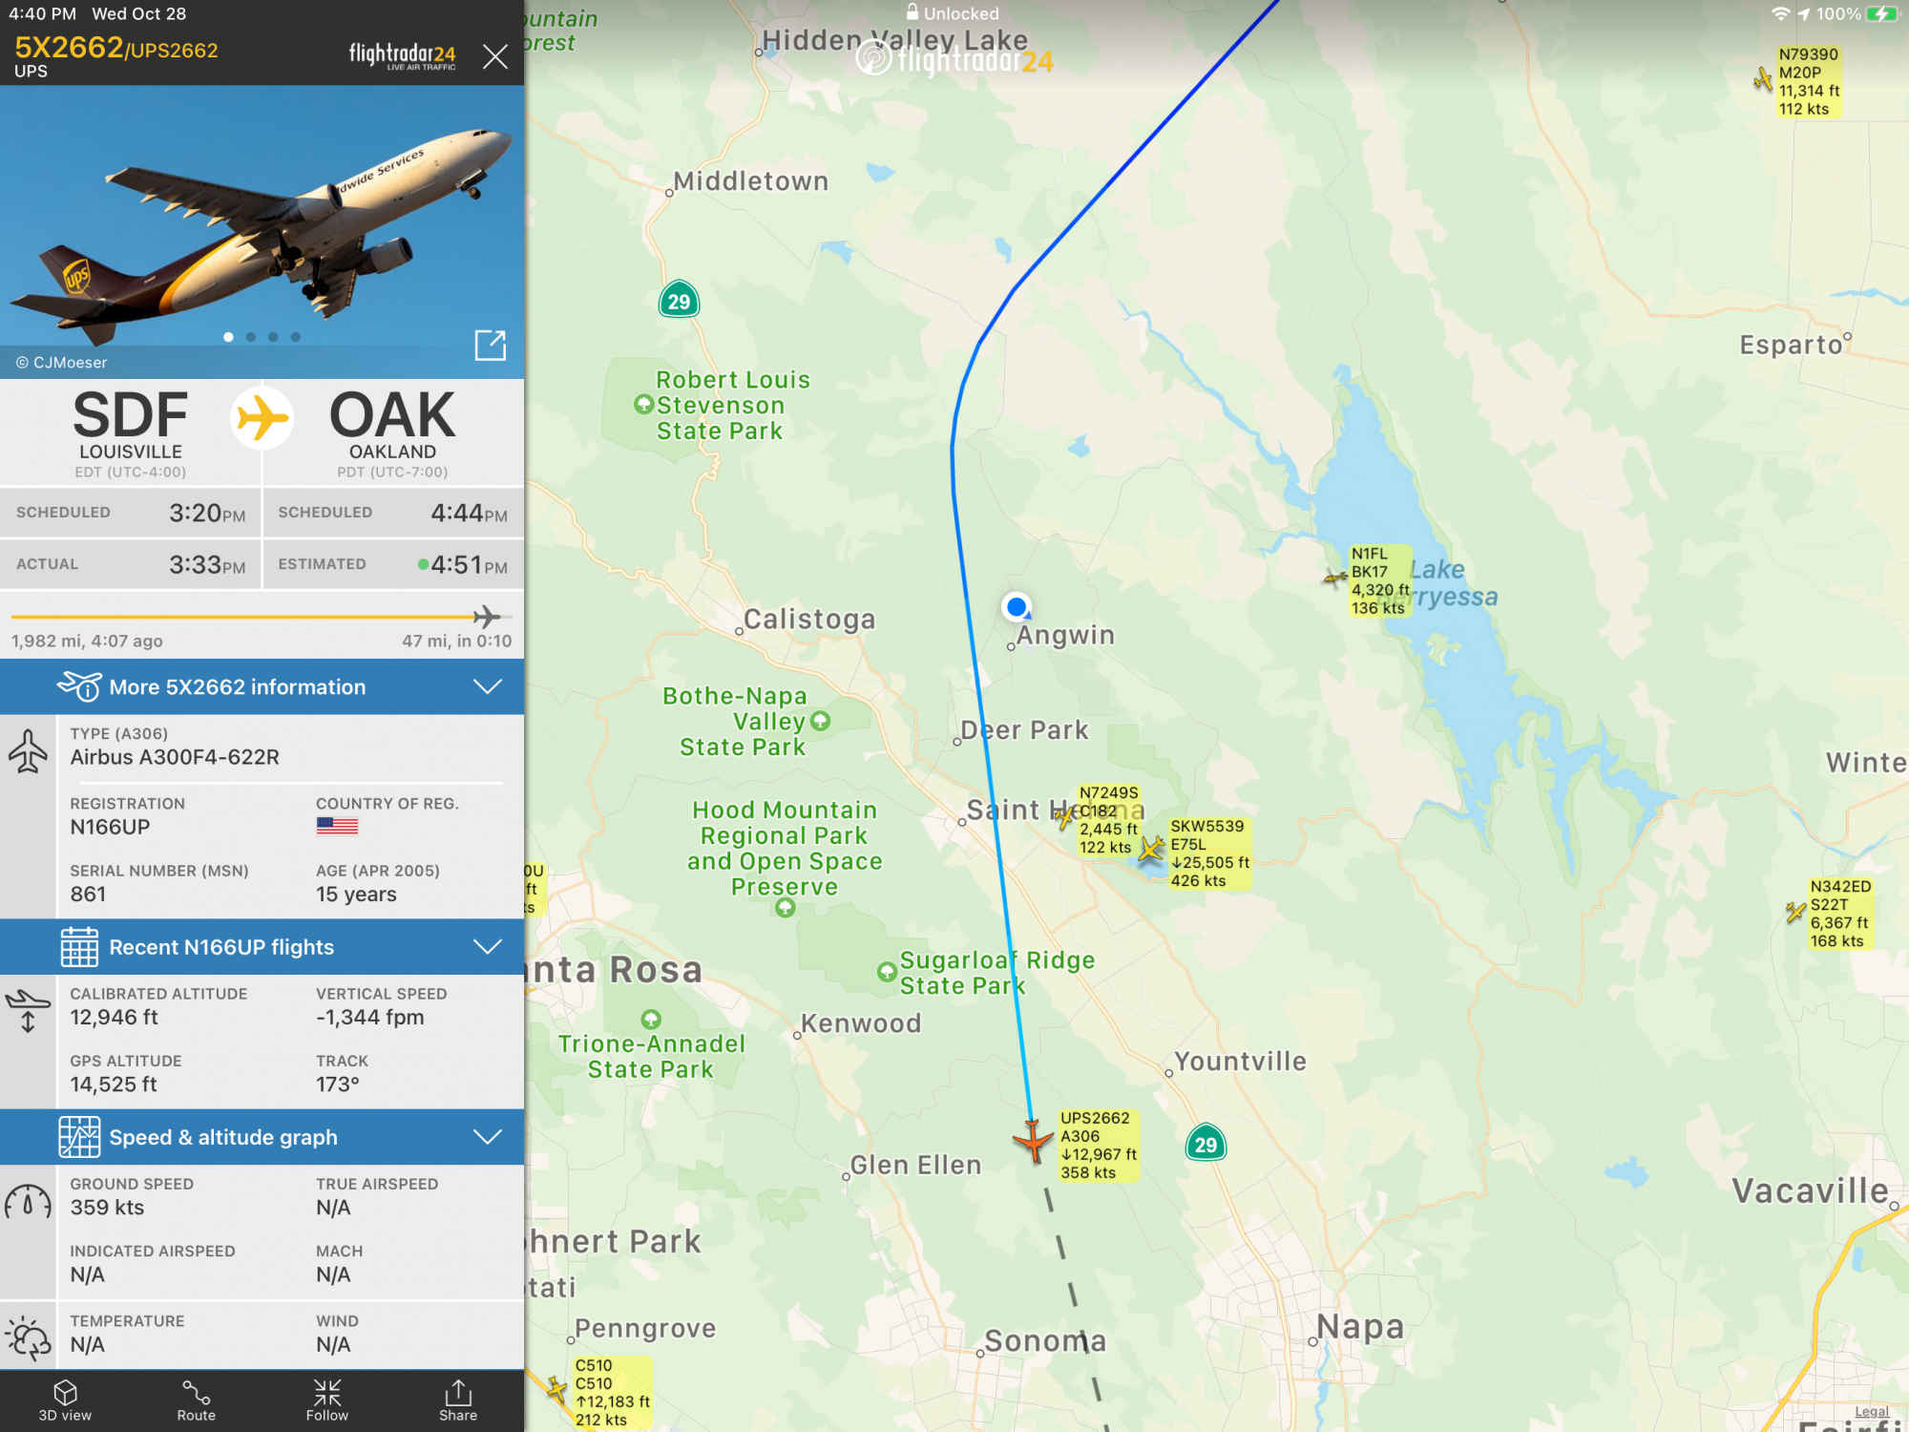This screenshot has height=1432, width=1909.
Task: Expand Speed & altitude graph section
Action: pyautogui.click(x=262, y=1137)
